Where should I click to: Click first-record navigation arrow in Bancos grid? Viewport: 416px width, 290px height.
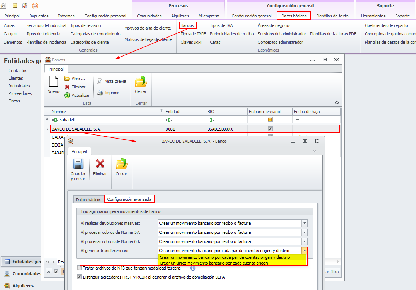coord(47,262)
